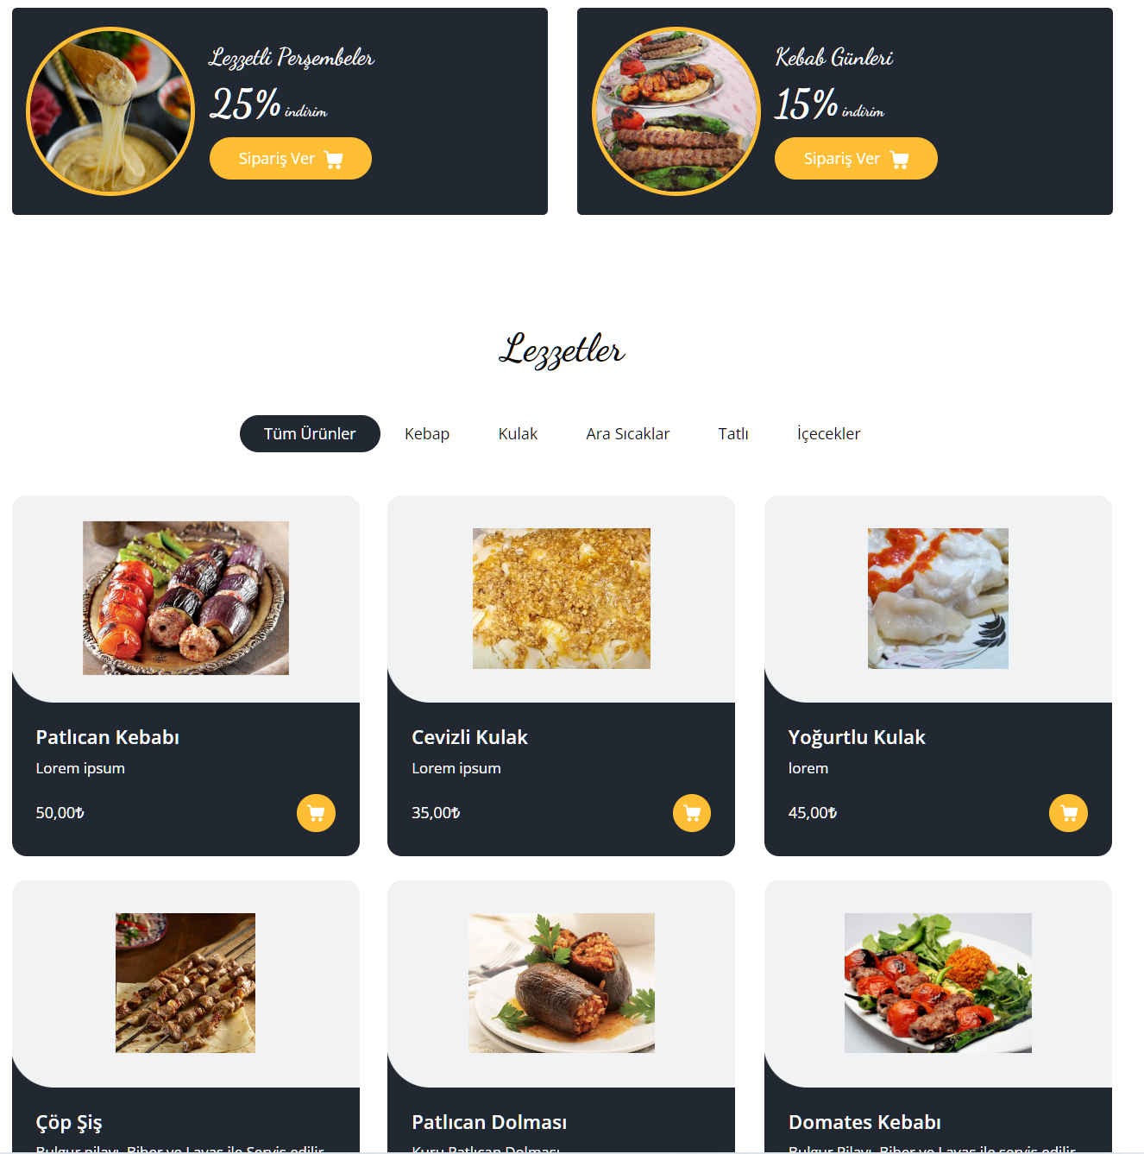Click the Domates Kebabı plate image
Image resolution: width=1144 pixels, height=1154 pixels.
coord(938,983)
